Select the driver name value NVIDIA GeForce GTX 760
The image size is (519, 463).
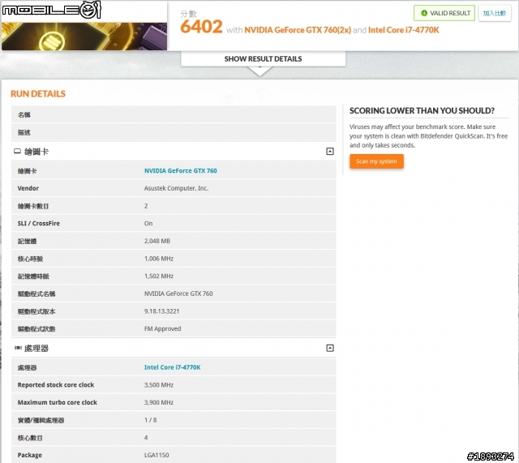[x=178, y=294]
